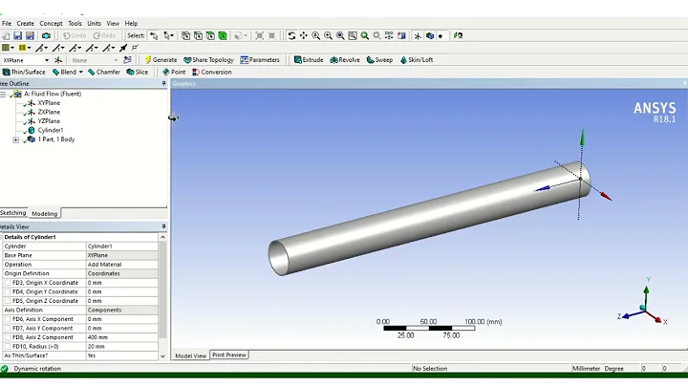Viewport: 688px width, 386px height.
Task: Select the Sweep tool
Action: 379,60
